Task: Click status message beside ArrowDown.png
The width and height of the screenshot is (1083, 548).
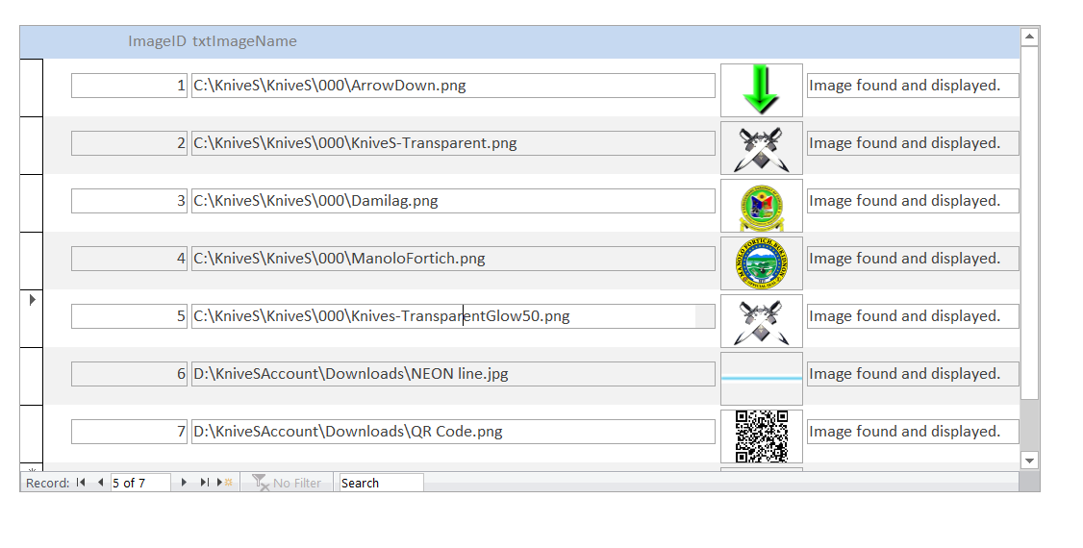Action: (913, 86)
